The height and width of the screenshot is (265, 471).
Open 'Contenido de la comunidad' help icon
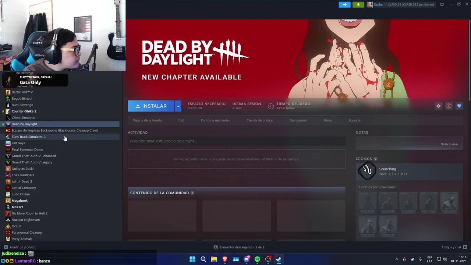pyautogui.click(x=192, y=193)
